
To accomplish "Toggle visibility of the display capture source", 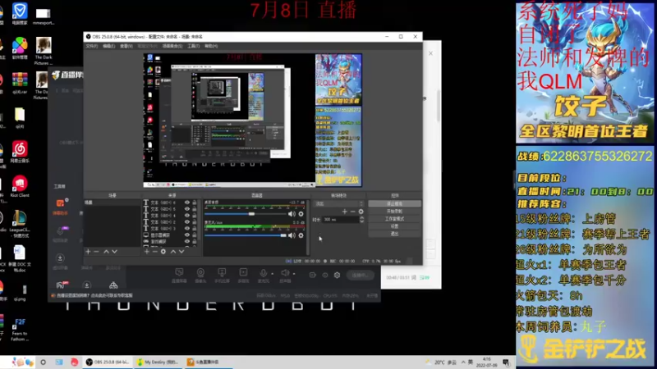I will (x=187, y=235).
